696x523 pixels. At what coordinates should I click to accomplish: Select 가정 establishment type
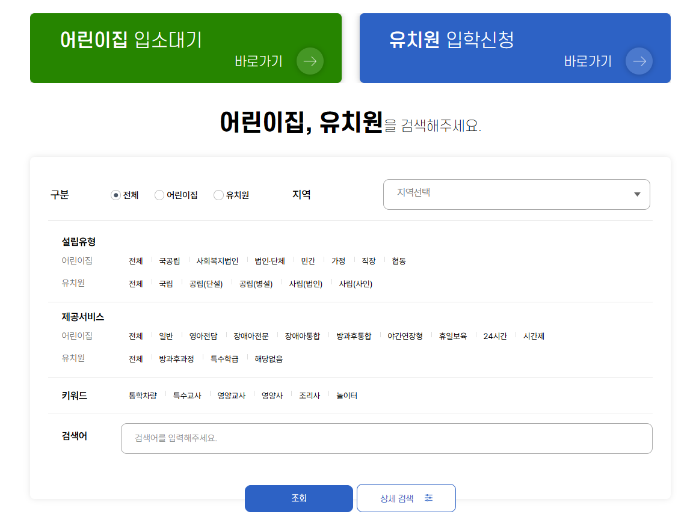[338, 261]
